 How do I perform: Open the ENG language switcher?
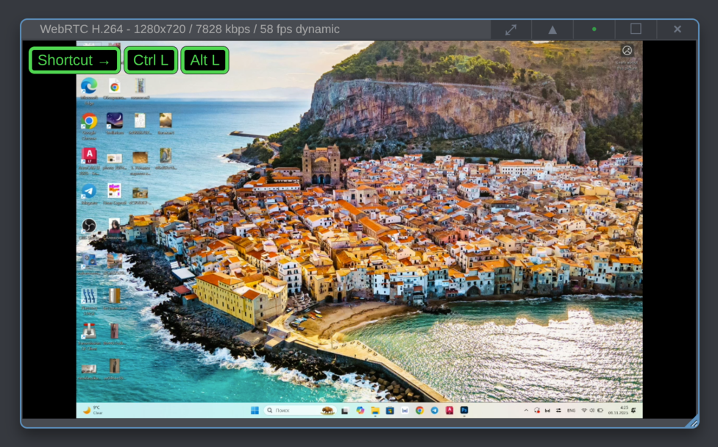click(571, 410)
